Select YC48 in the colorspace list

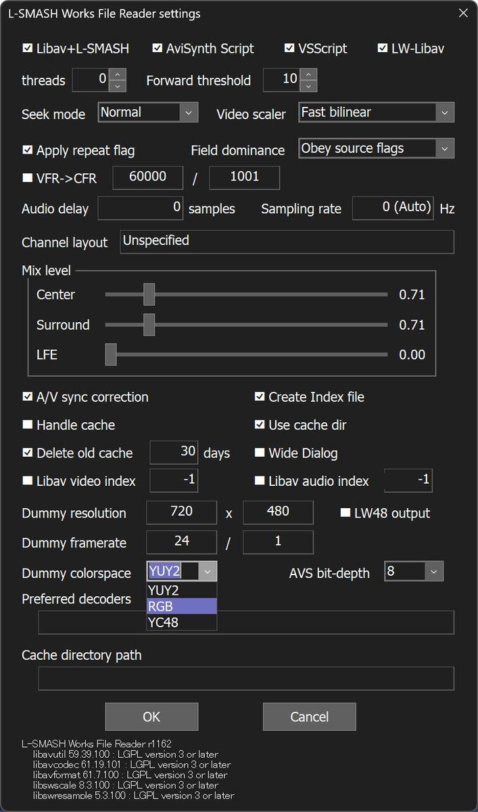[182, 622]
